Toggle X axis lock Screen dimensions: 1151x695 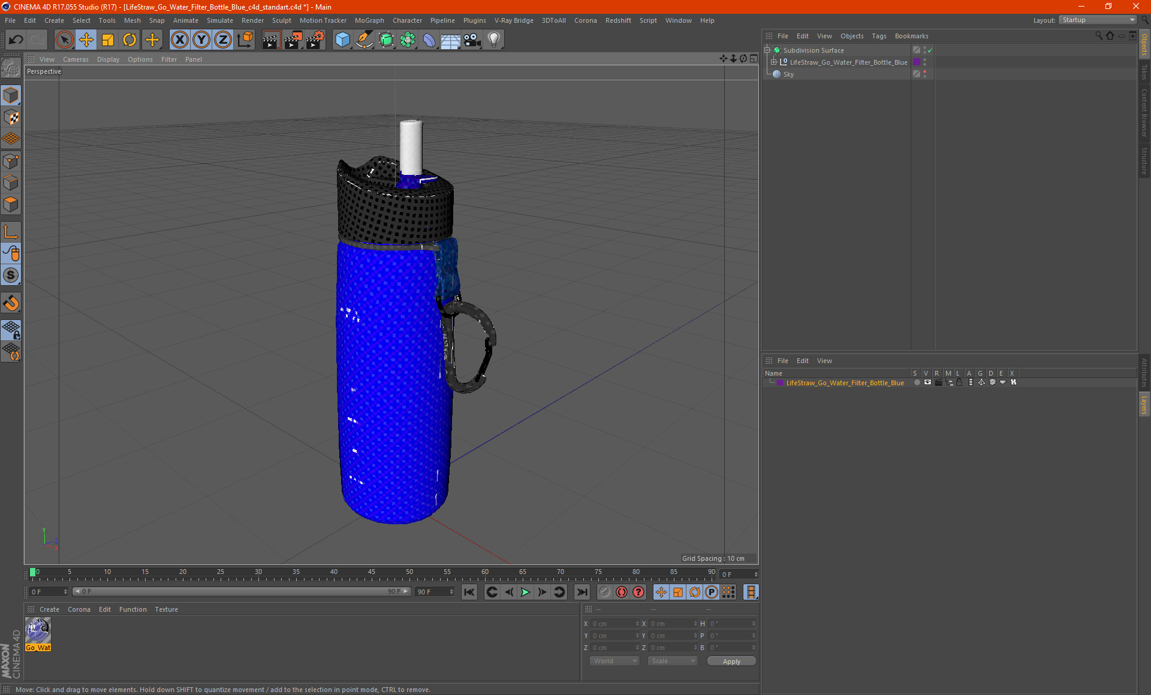tap(179, 40)
